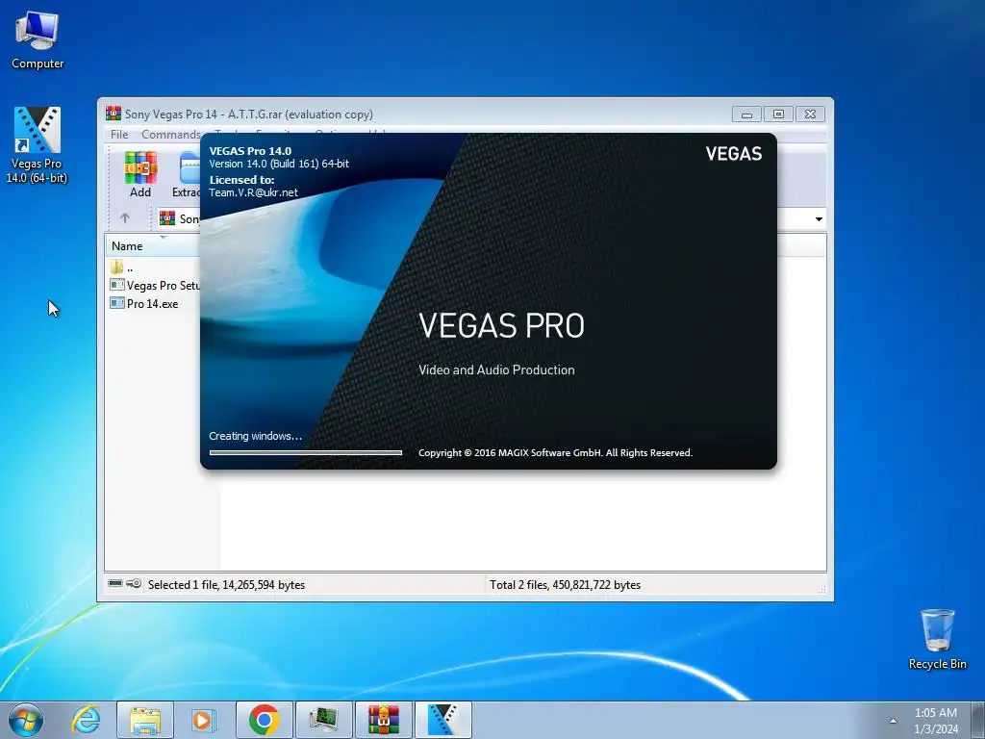Open the Recycle Bin
This screenshot has width=985, height=739.
[x=937, y=639]
